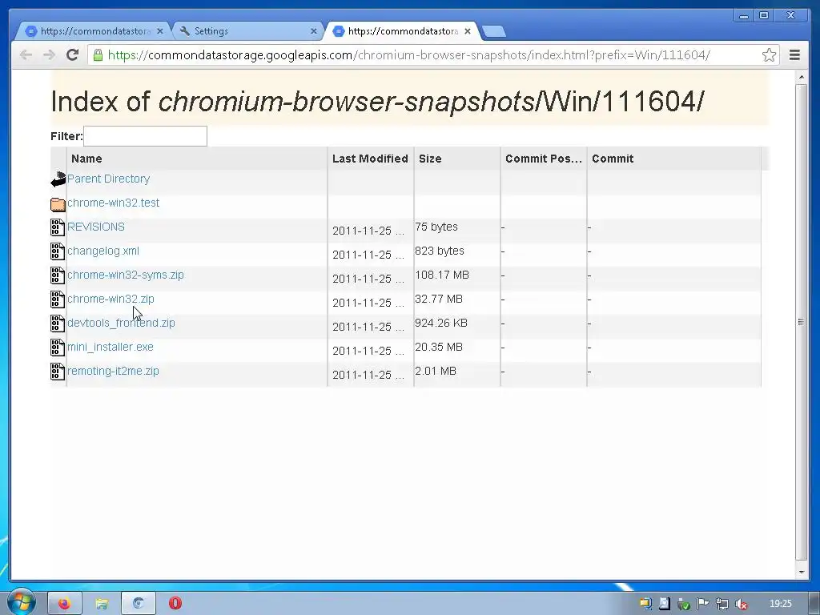820x615 pixels.
Task: Click the file icon beside devtools_frontend.zip
Action: pyautogui.click(x=58, y=324)
